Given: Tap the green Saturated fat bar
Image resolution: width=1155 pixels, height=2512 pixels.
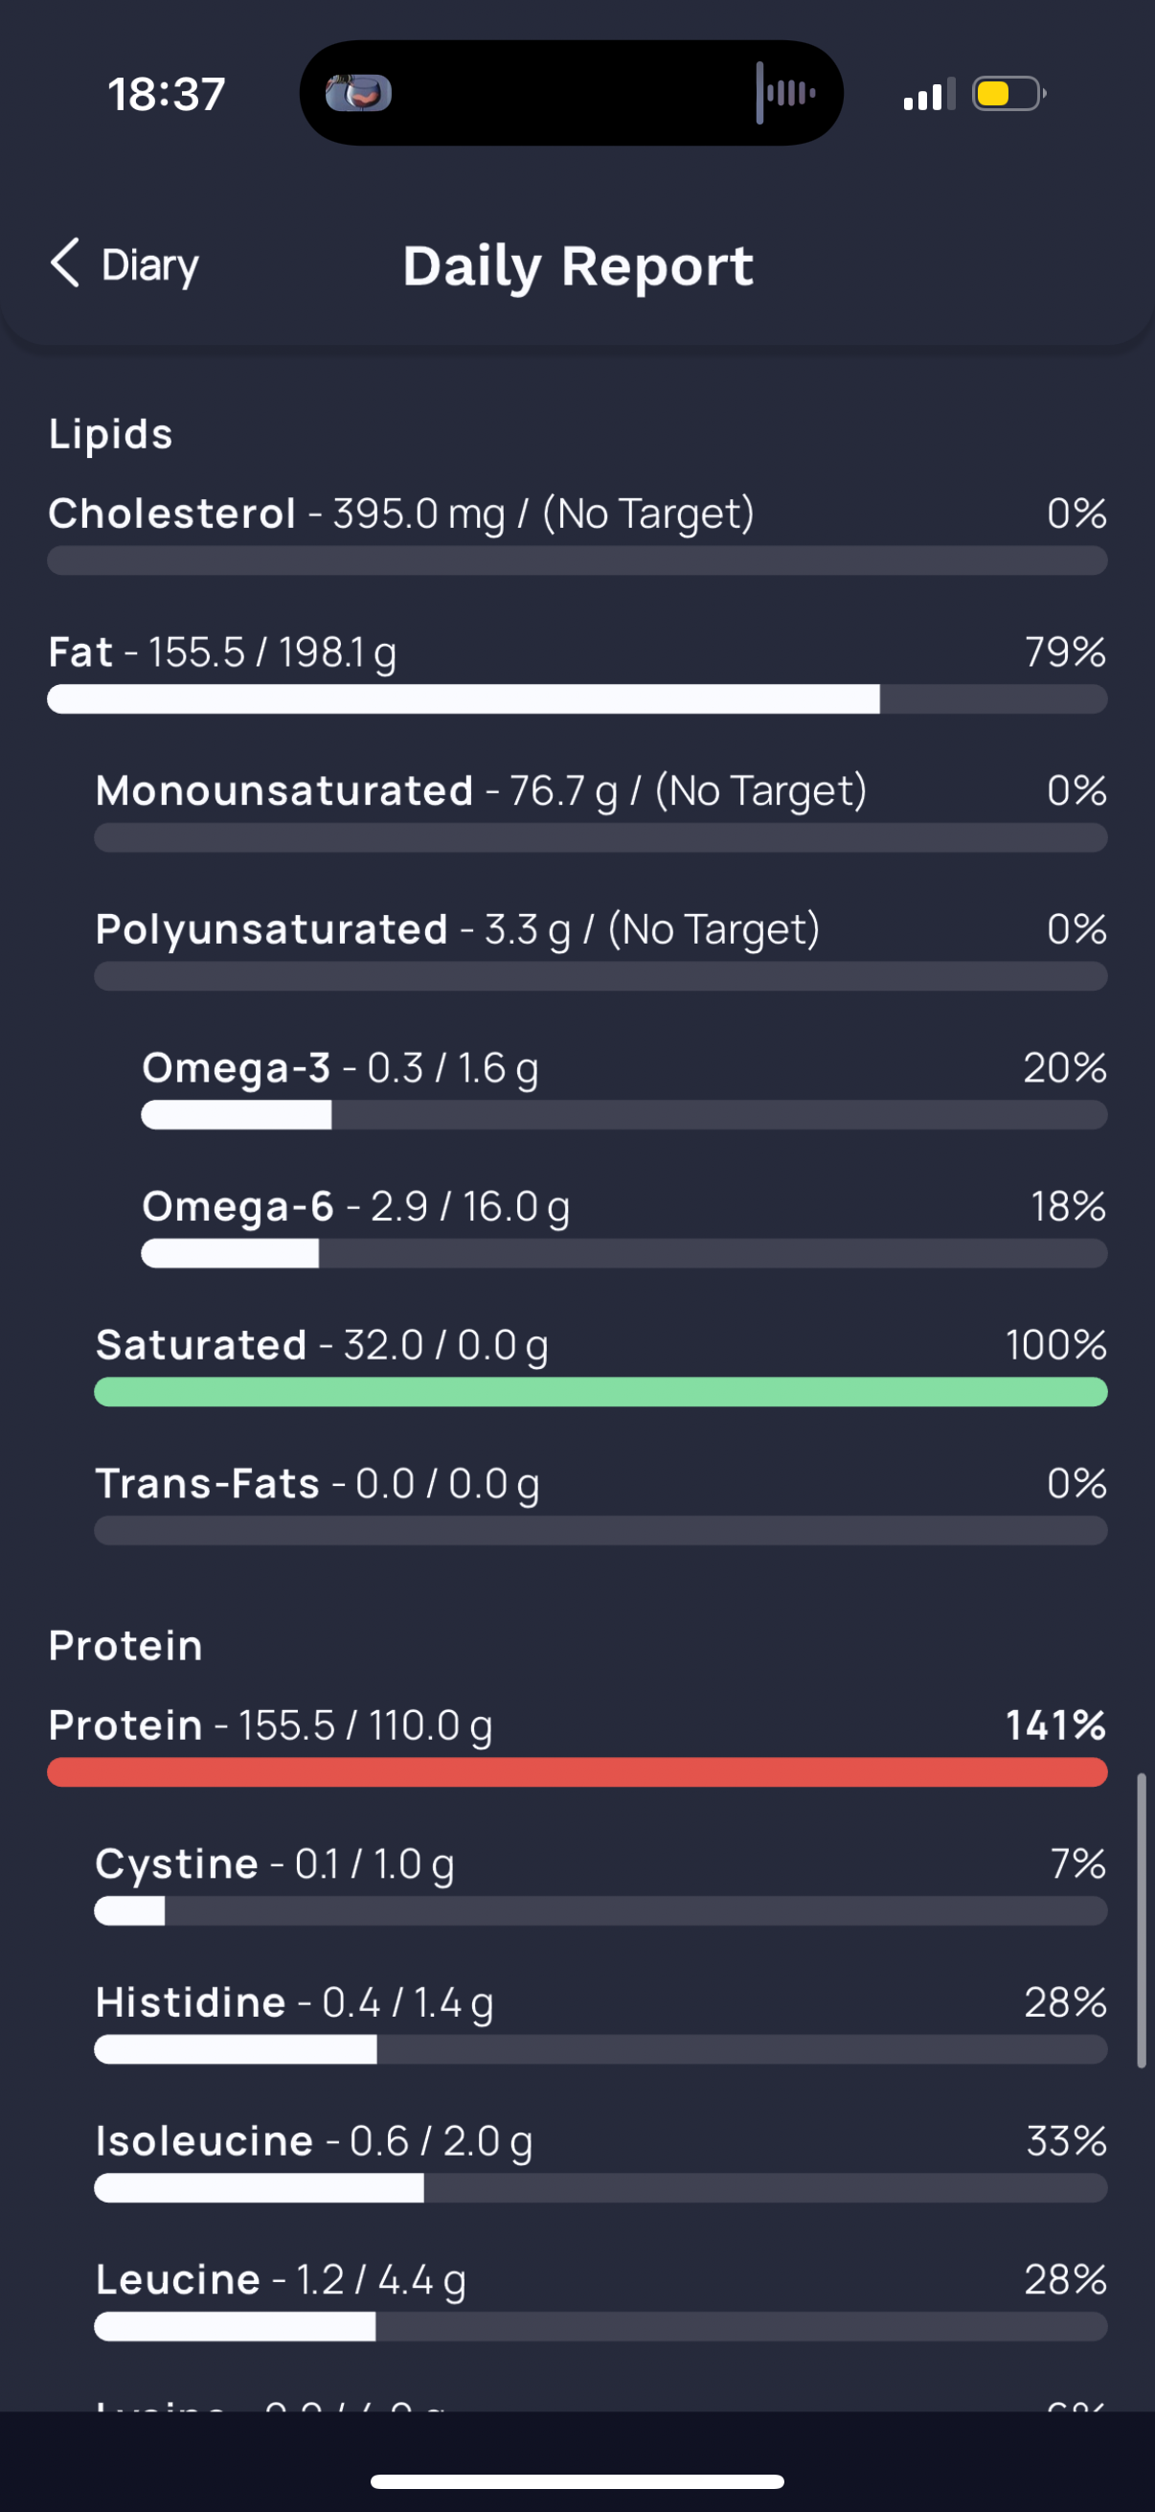Looking at the screenshot, I should coord(600,1391).
